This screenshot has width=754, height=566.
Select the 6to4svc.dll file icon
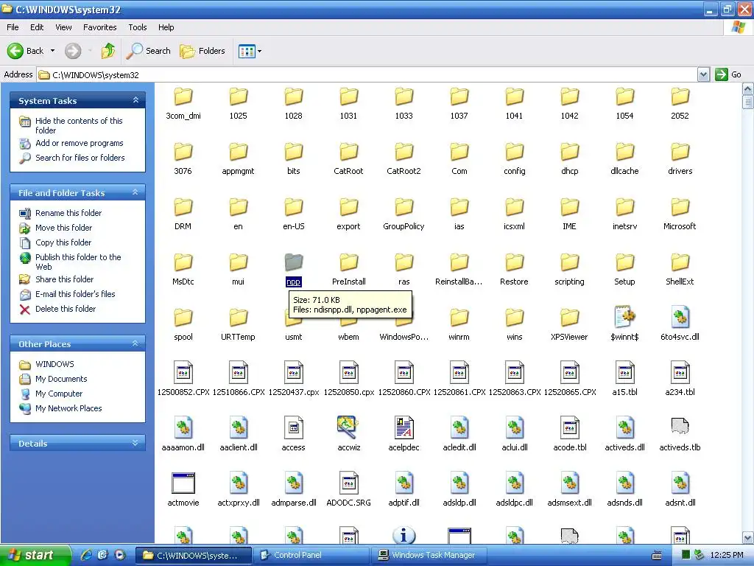coord(680,317)
